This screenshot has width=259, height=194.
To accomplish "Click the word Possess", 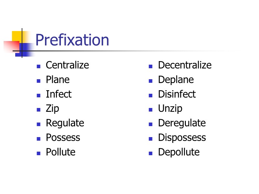I will [x=63, y=137].
